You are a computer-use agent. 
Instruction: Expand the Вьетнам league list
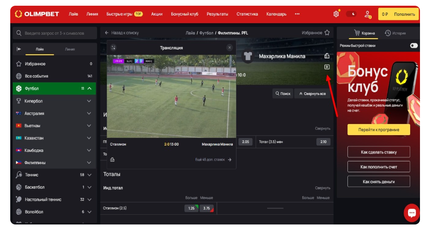point(89,126)
